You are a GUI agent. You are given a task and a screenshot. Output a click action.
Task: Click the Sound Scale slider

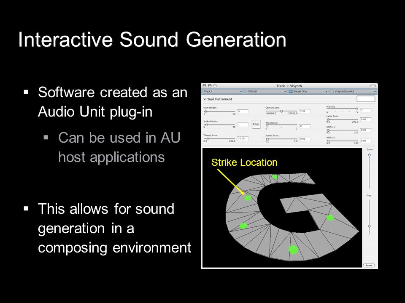point(281,139)
